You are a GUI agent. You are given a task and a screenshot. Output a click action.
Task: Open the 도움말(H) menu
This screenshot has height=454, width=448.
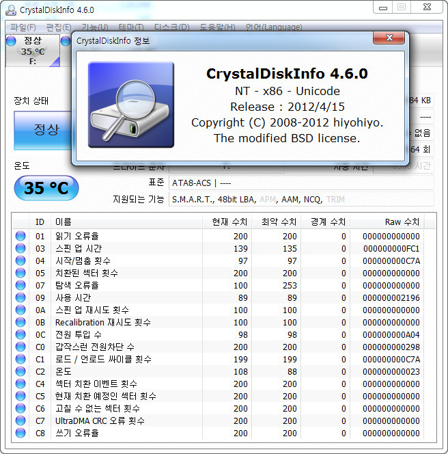point(217,27)
